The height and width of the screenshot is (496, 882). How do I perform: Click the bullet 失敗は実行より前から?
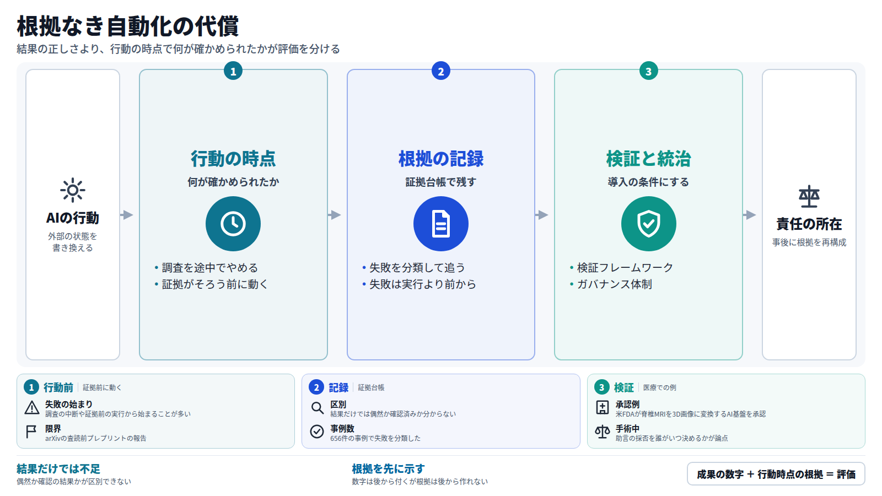coord(423,284)
